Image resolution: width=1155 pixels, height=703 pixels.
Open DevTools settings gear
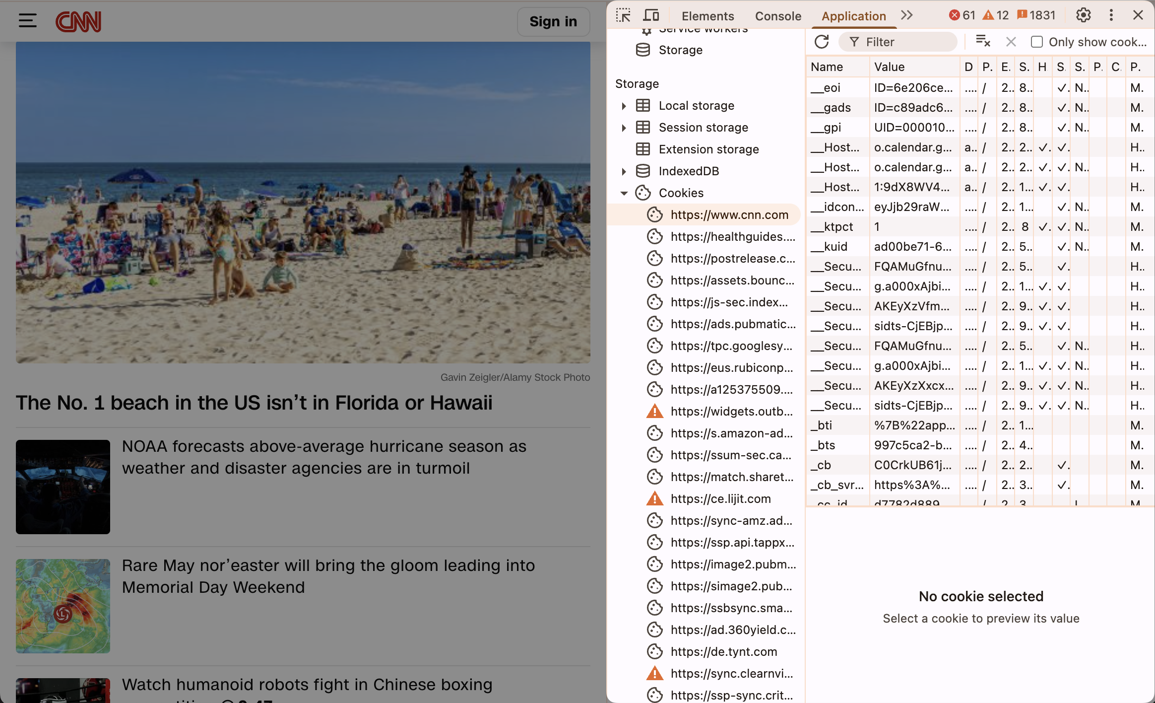(x=1083, y=15)
